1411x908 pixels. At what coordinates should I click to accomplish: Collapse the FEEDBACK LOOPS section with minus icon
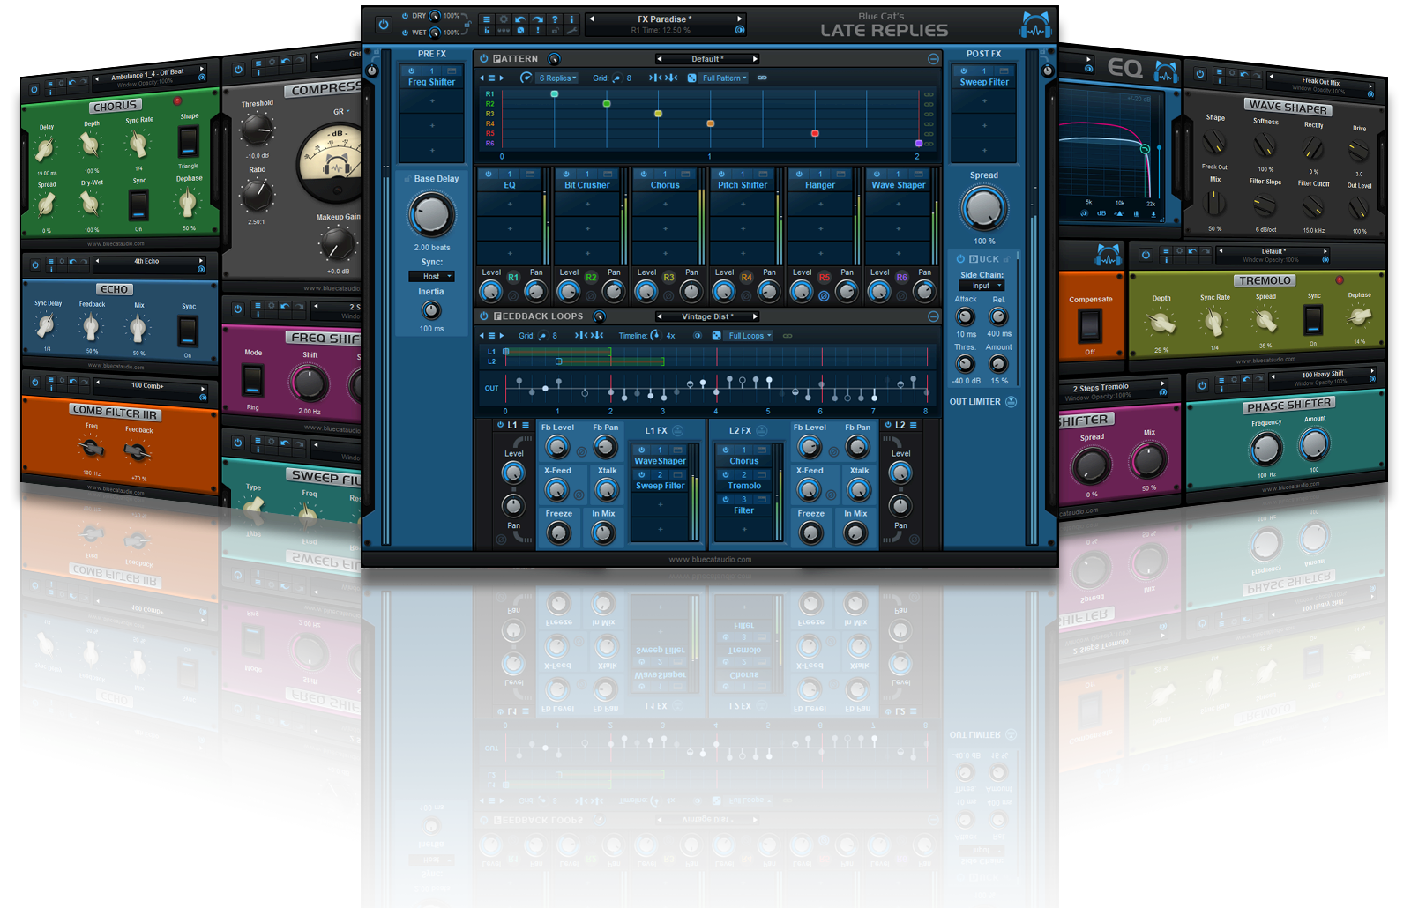pyautogui.click(x=933, y=316)
